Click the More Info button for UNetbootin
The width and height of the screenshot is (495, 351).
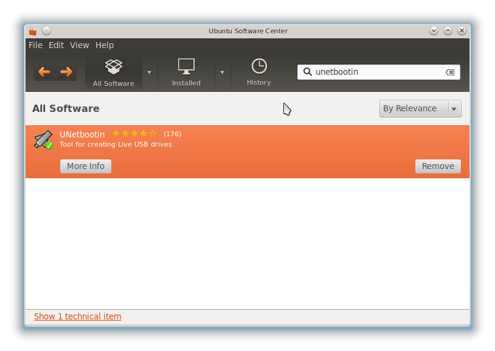pos(86,166)
